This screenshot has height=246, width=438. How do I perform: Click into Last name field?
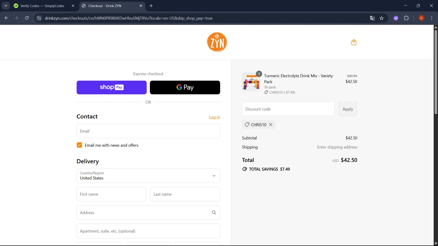coord(185,194)
